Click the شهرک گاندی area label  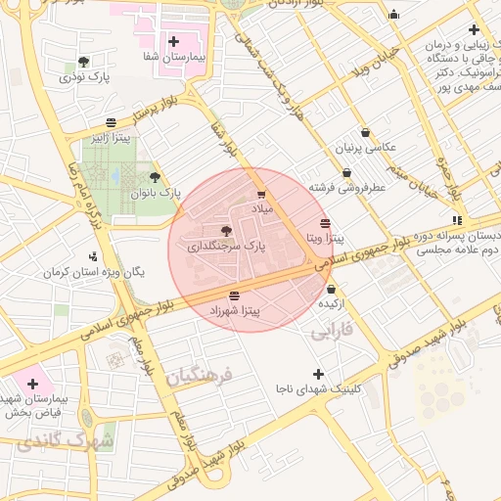pos(65,442)
